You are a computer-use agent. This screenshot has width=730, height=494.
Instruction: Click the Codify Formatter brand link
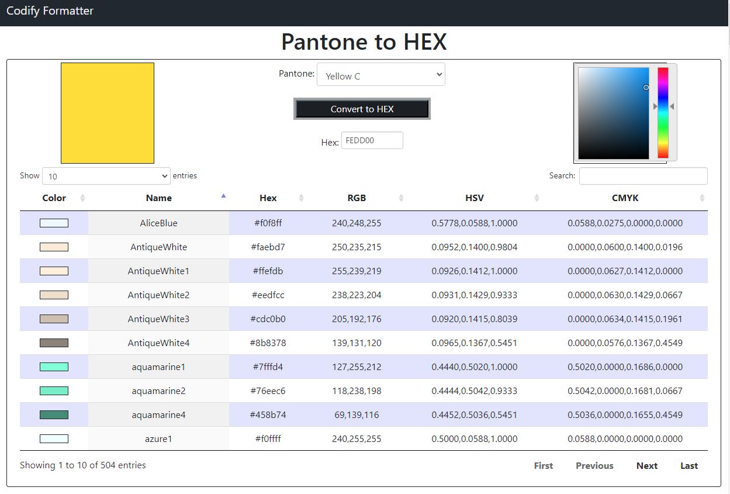50,11
